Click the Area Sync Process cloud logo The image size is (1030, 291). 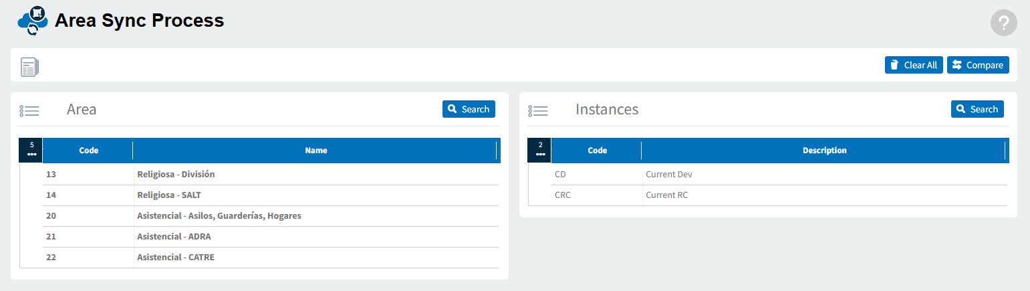(33, 21)
